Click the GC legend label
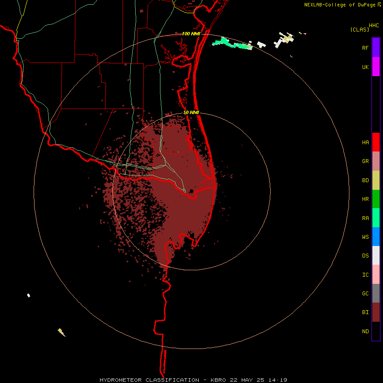 click(x=365, y=294)
